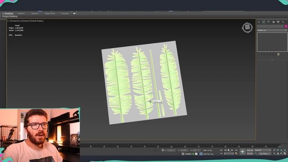The image size is (288, 162).
Task: Open the Standard viewport label menu
Action: tap(25, 21)
